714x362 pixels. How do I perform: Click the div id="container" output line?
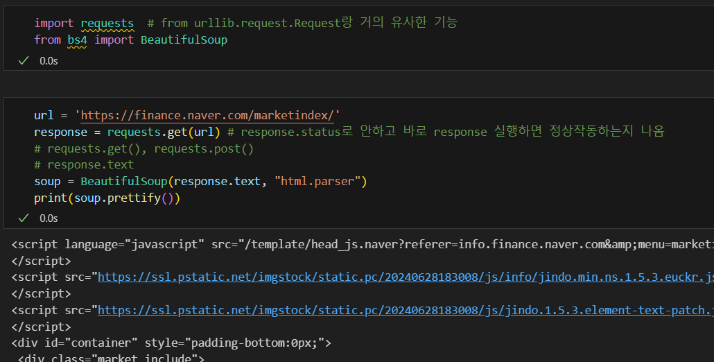171,343
